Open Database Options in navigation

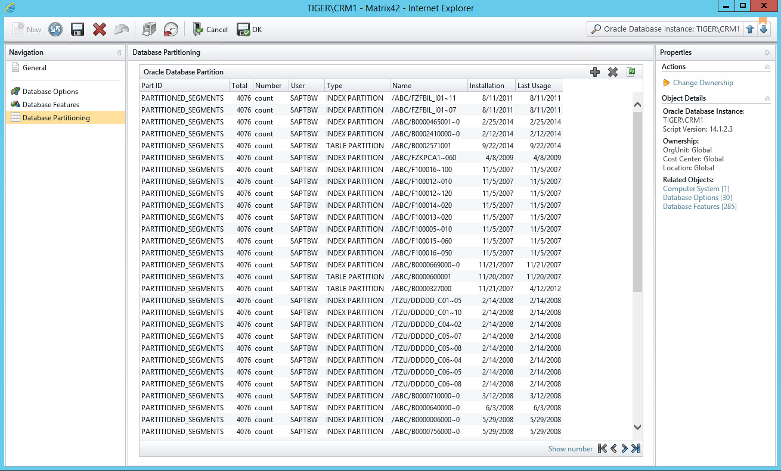pyautogui.click(x=50, y=92)
